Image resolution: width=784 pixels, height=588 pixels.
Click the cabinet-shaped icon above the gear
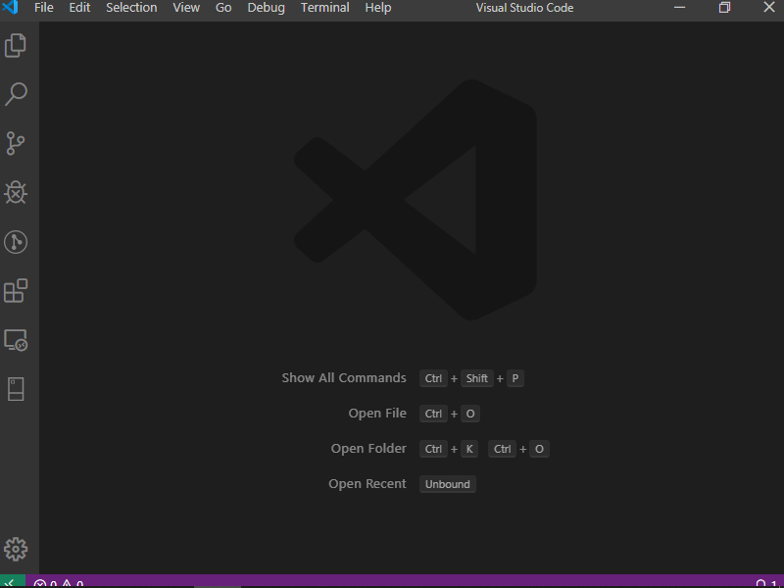(16, 389)
